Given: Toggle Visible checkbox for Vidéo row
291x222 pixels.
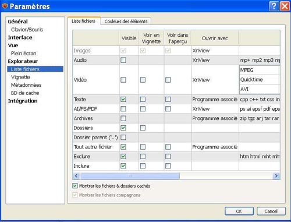Looking at the screenshot, I should coord(123,80).
